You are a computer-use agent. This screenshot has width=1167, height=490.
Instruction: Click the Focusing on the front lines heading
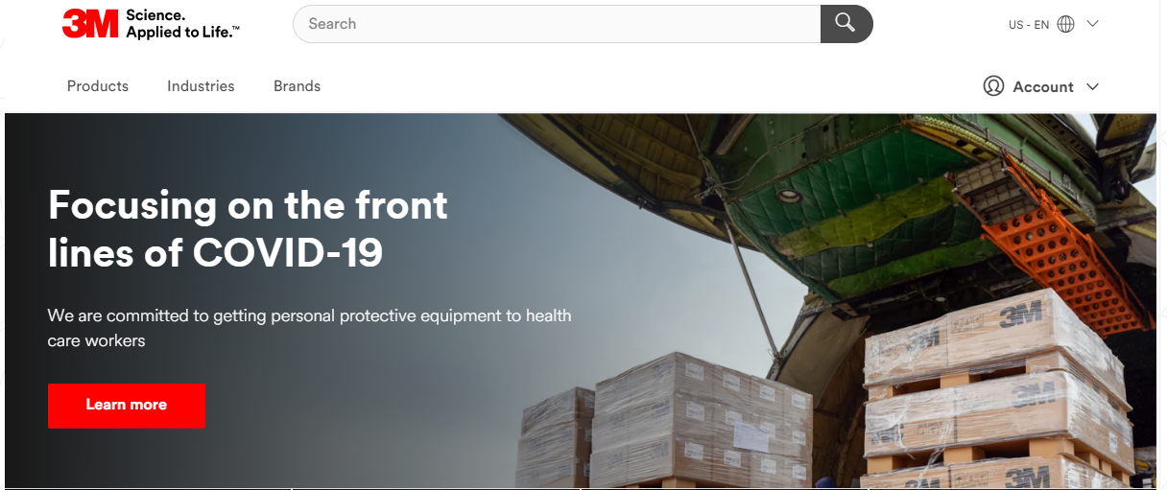point(248,228)
